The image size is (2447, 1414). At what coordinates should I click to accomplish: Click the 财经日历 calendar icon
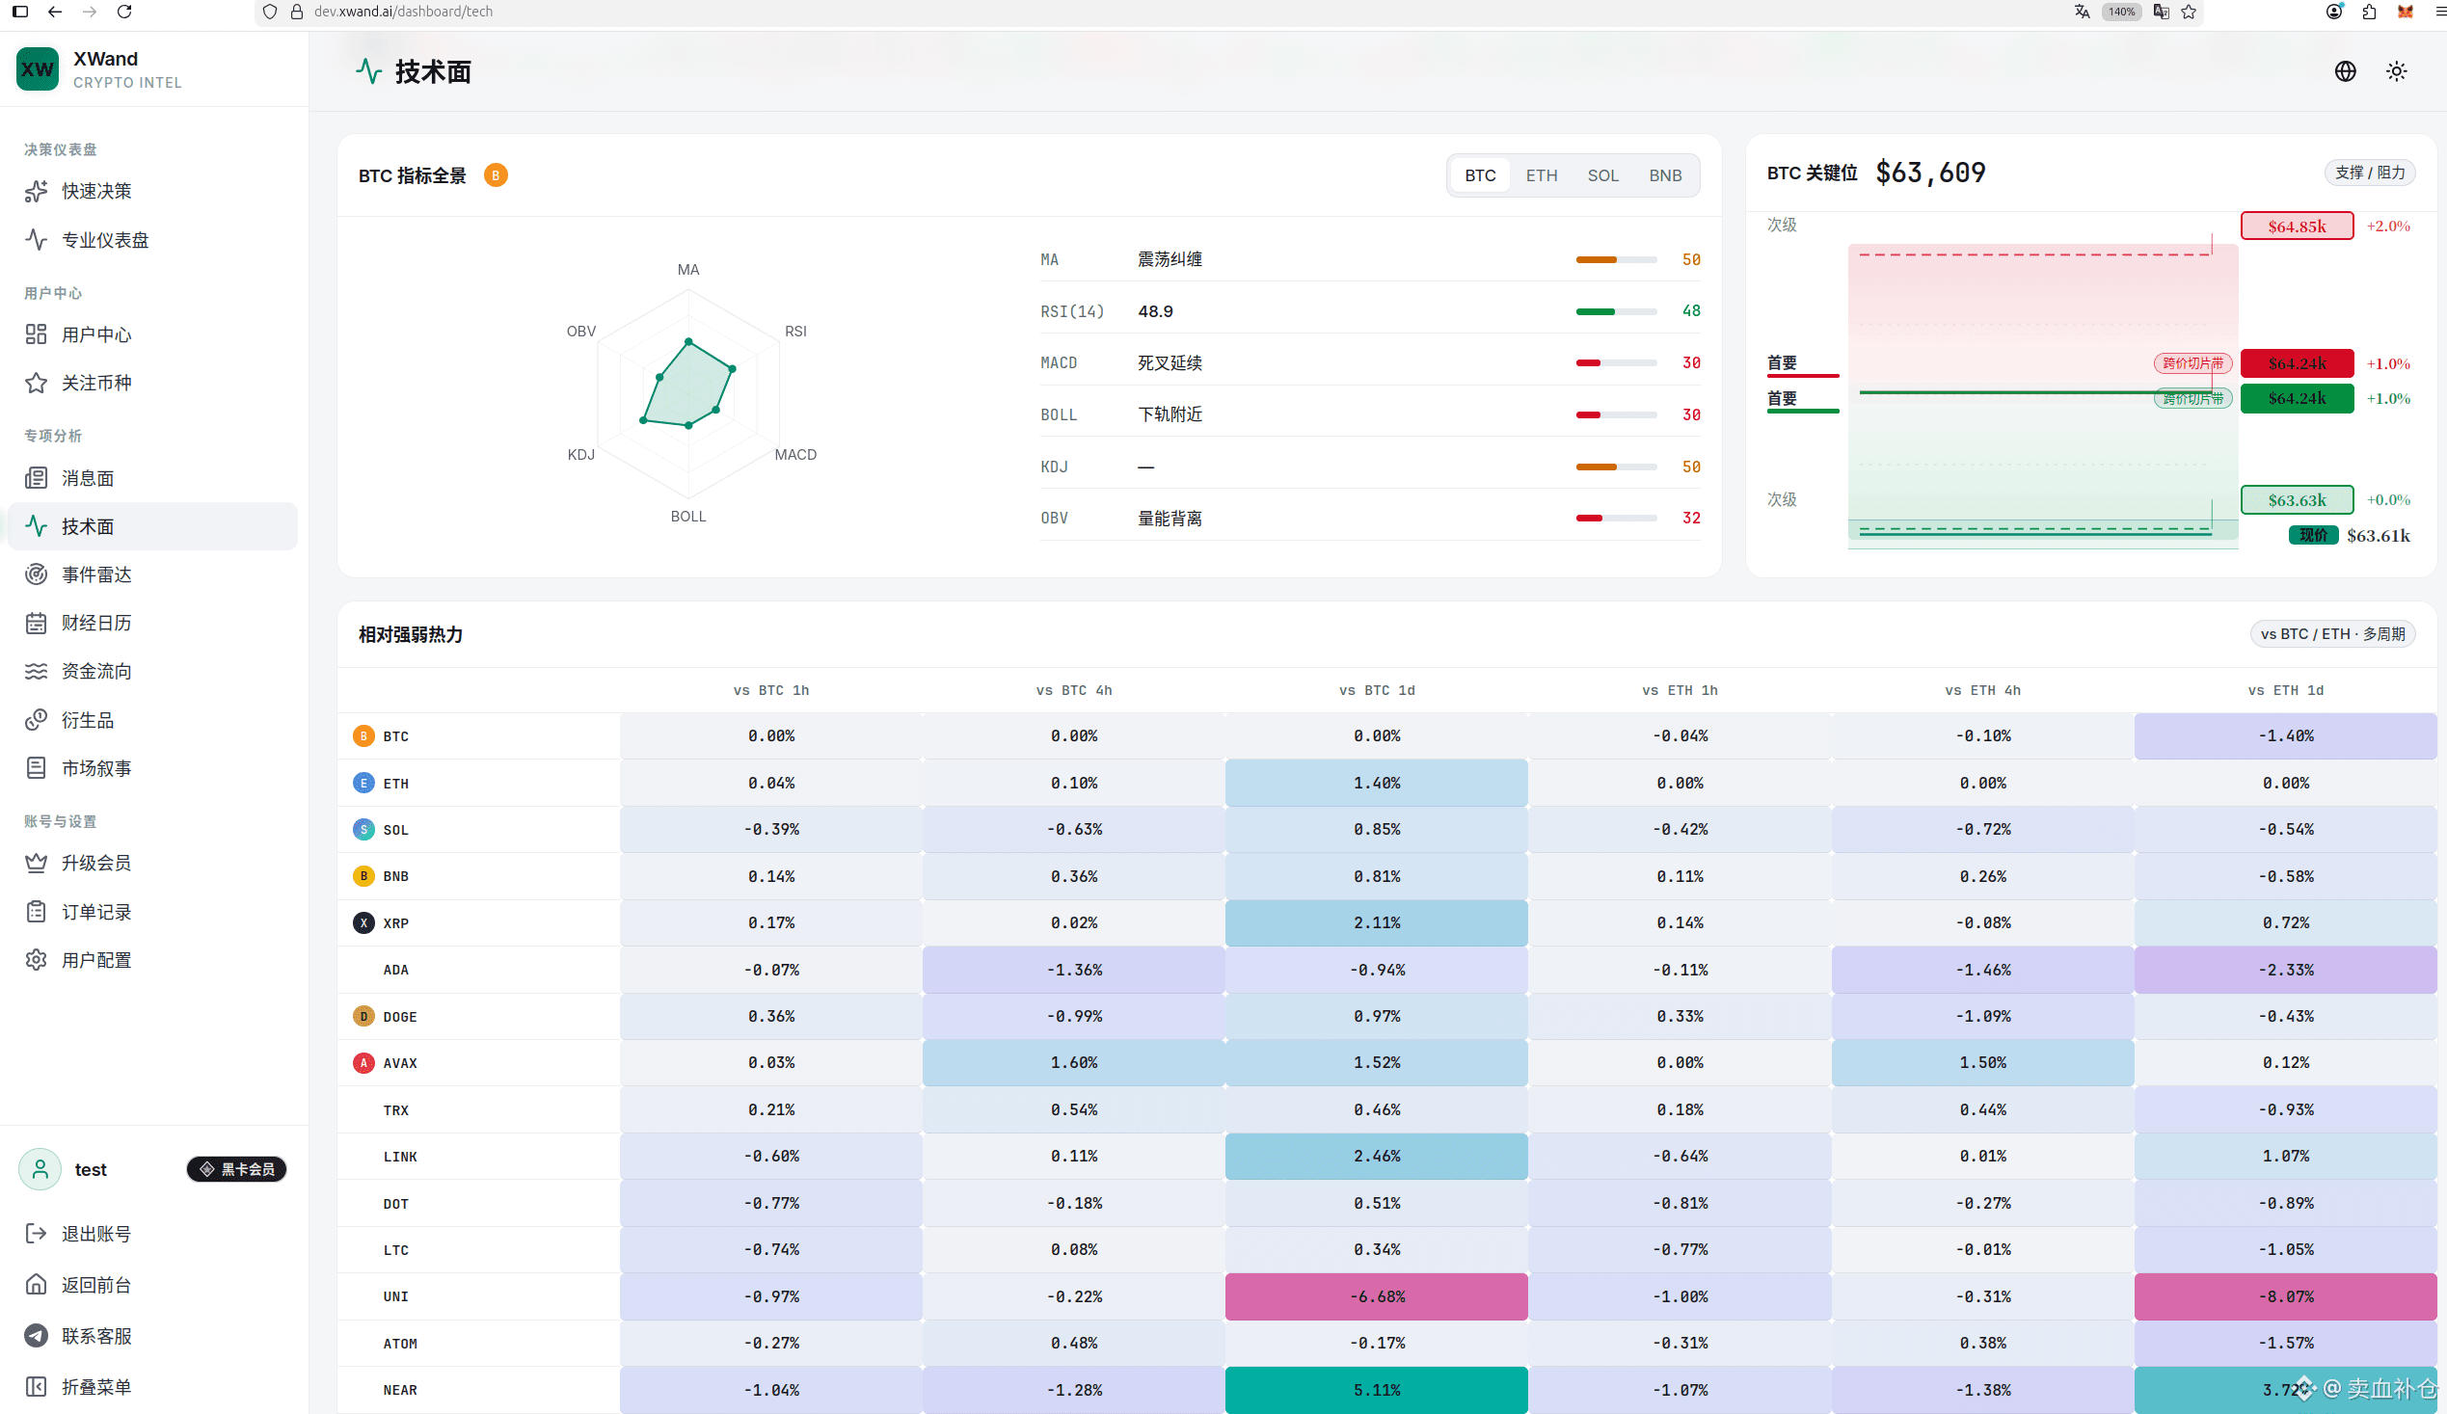click(36, 623)
